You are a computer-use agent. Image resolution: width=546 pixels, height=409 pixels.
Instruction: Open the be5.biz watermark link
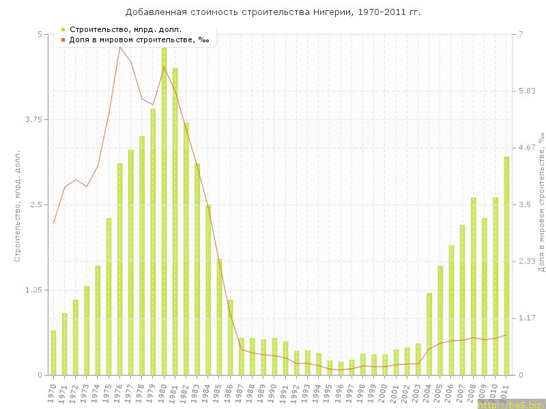[x=511, y=405]
